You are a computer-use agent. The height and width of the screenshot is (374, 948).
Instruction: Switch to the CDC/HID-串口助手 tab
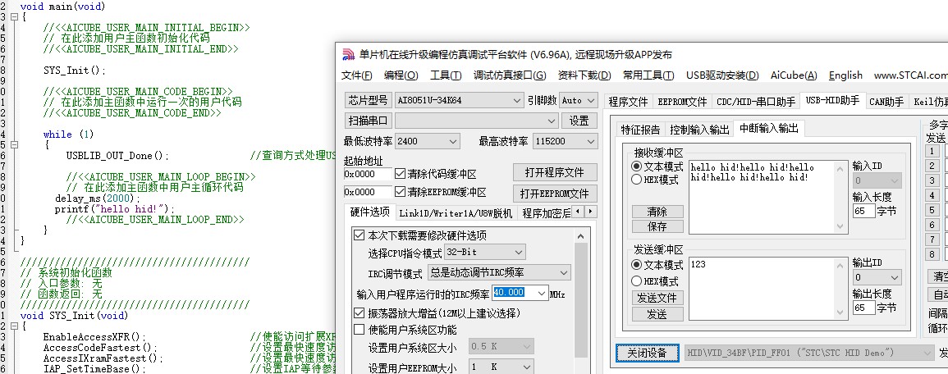pyautogui.click(x=755, y=102)
